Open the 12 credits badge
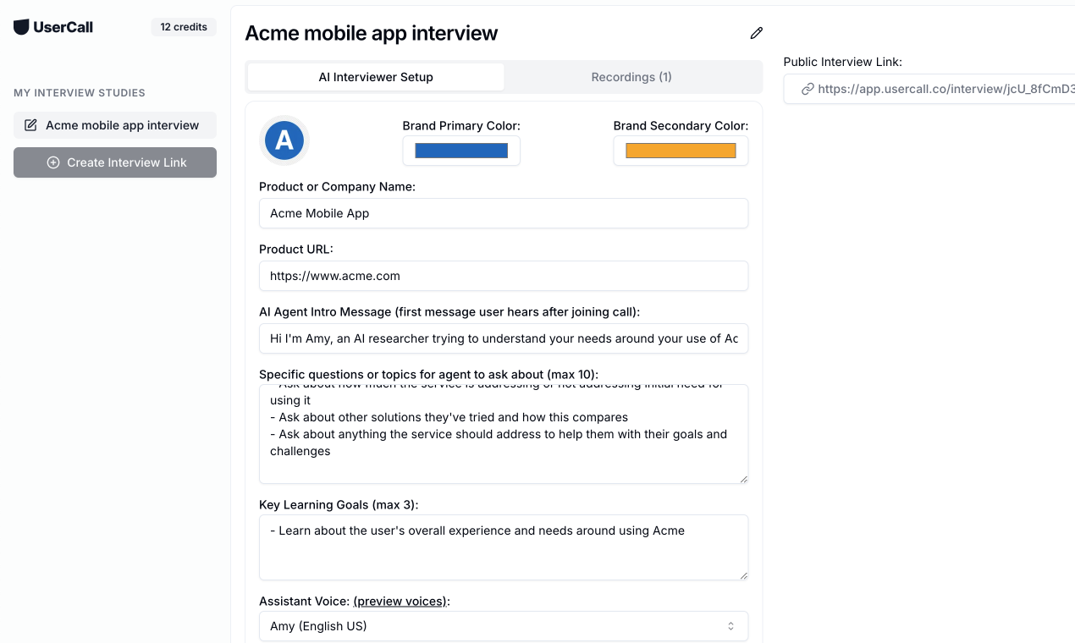 [184, 27]
